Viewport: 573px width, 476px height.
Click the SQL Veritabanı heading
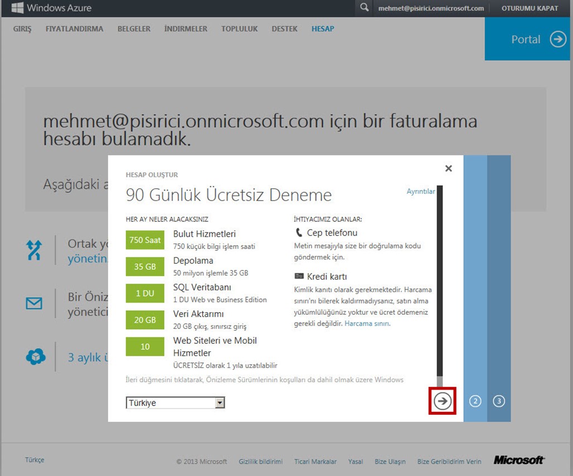[202, 287]
